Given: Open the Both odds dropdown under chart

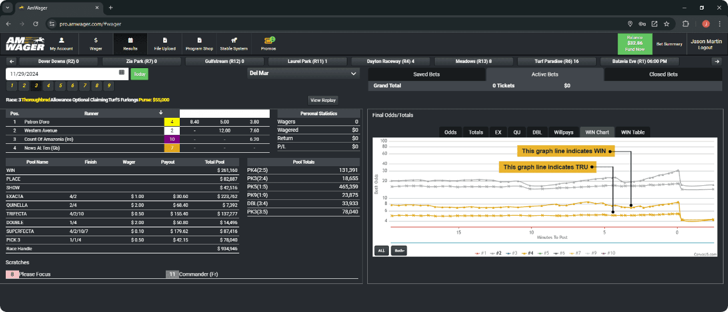Looking at the screenshot, I should 398,250.
